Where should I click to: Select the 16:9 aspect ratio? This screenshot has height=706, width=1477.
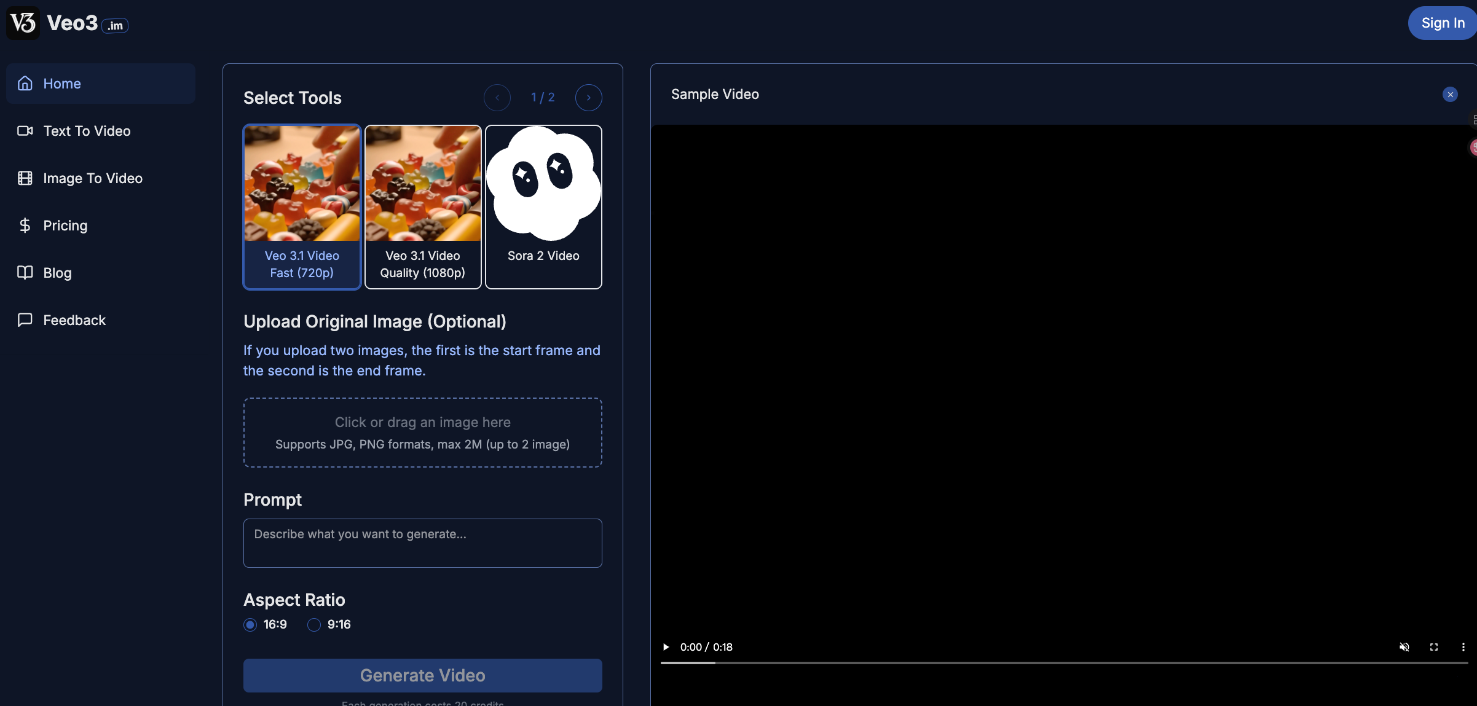click(250, 625)
